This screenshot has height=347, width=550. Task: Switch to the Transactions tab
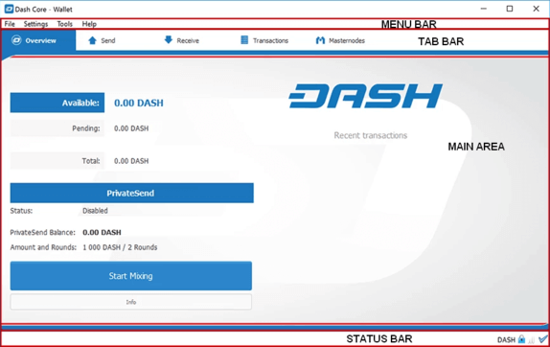coord(264,40)
